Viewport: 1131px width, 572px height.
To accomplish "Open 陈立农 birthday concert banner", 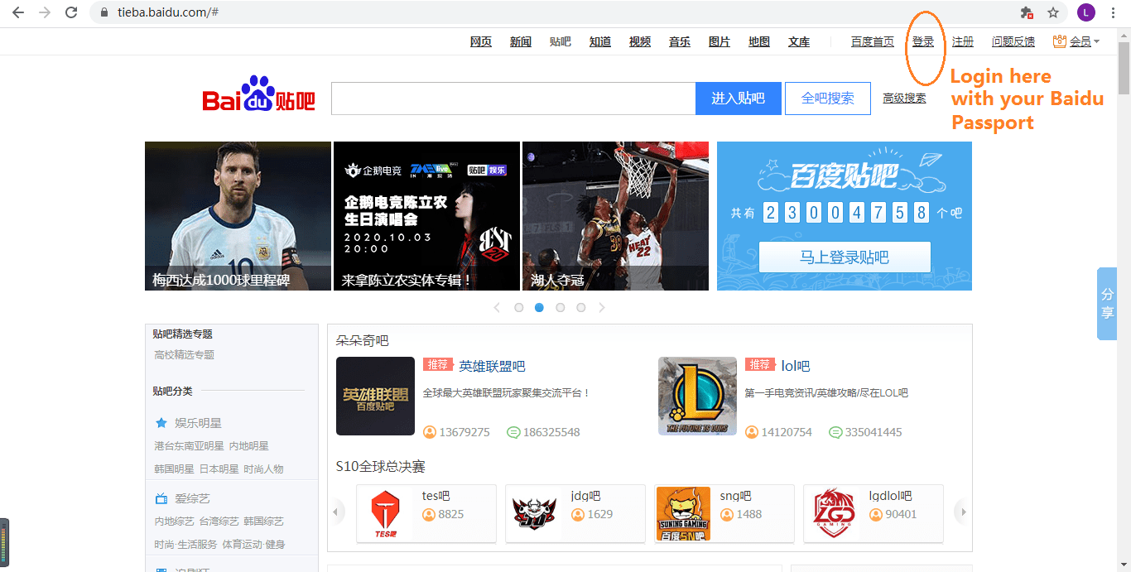I will (426, 216).
